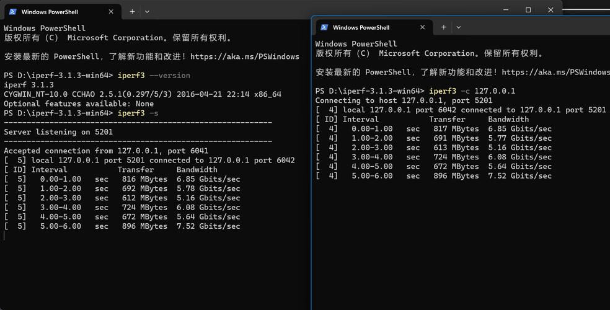Expand the right window's tab profile dropdown
The image size is (610, 310).
pos(459,27)
